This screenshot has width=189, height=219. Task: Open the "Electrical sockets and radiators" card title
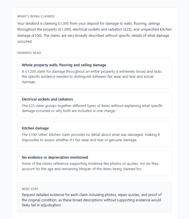47,99
